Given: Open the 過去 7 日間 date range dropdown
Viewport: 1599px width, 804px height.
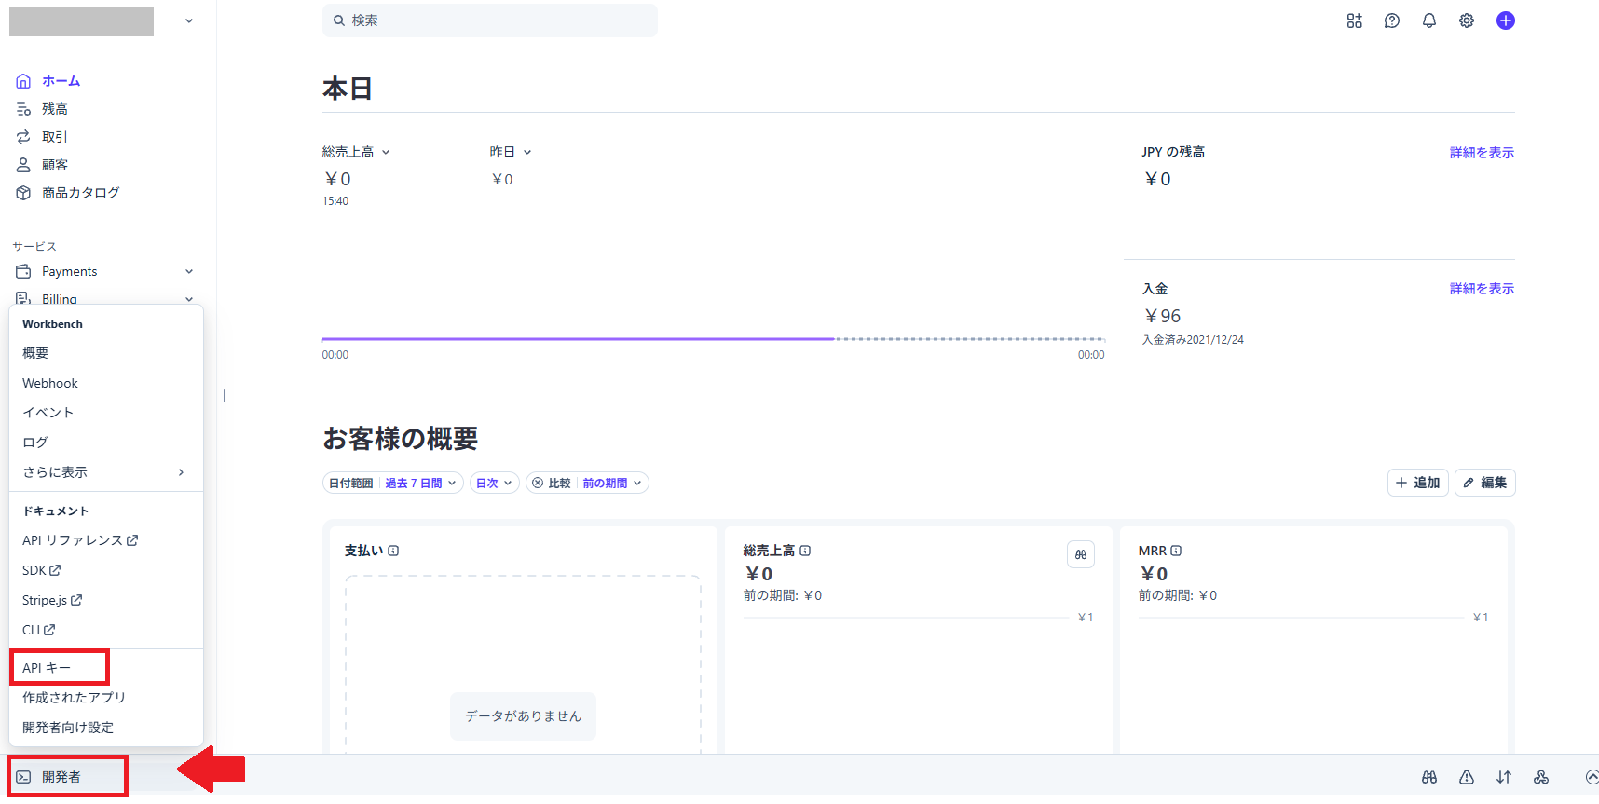Looking at the screenshot, I should (x=420, y=483).
